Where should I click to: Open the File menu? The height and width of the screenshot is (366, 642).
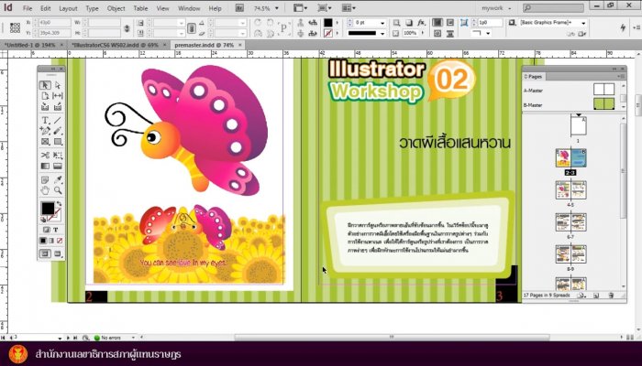coord(28,8)
